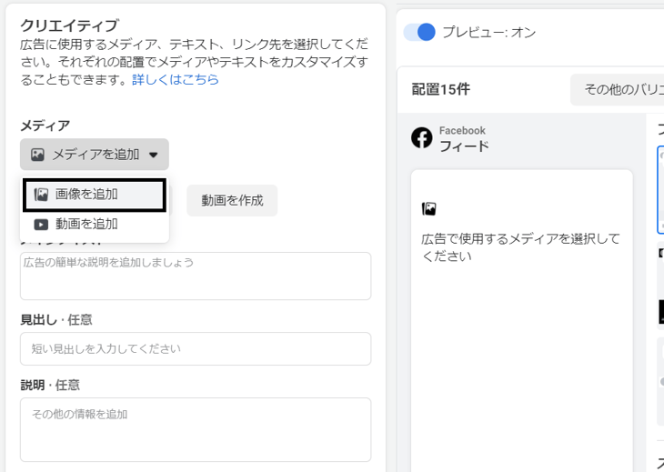This screenshot has width=664, height=472.
Task: Select the blue-outlined placement thumbnail at right edge
Action: [x=659, y=190]
